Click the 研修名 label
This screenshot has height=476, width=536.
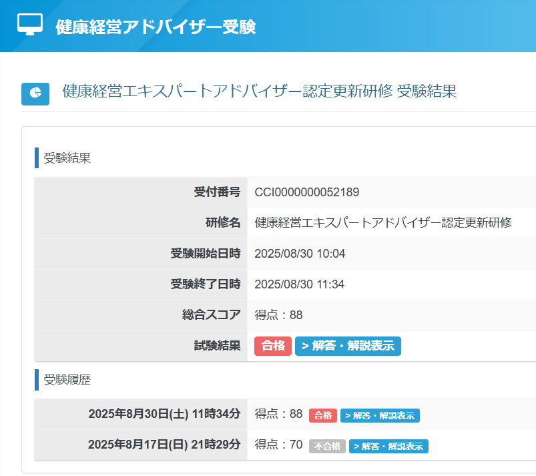pos(223,223)
